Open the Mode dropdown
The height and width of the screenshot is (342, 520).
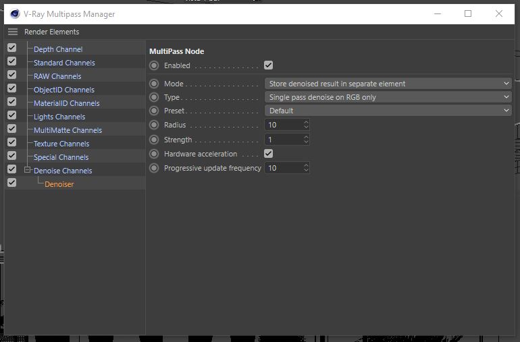point(388,84)
